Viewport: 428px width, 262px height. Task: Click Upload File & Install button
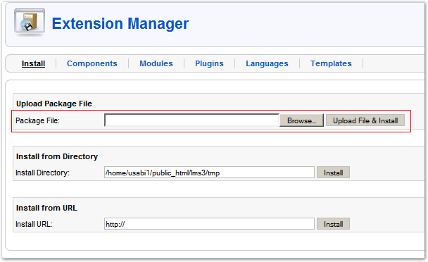click(365, 120)
